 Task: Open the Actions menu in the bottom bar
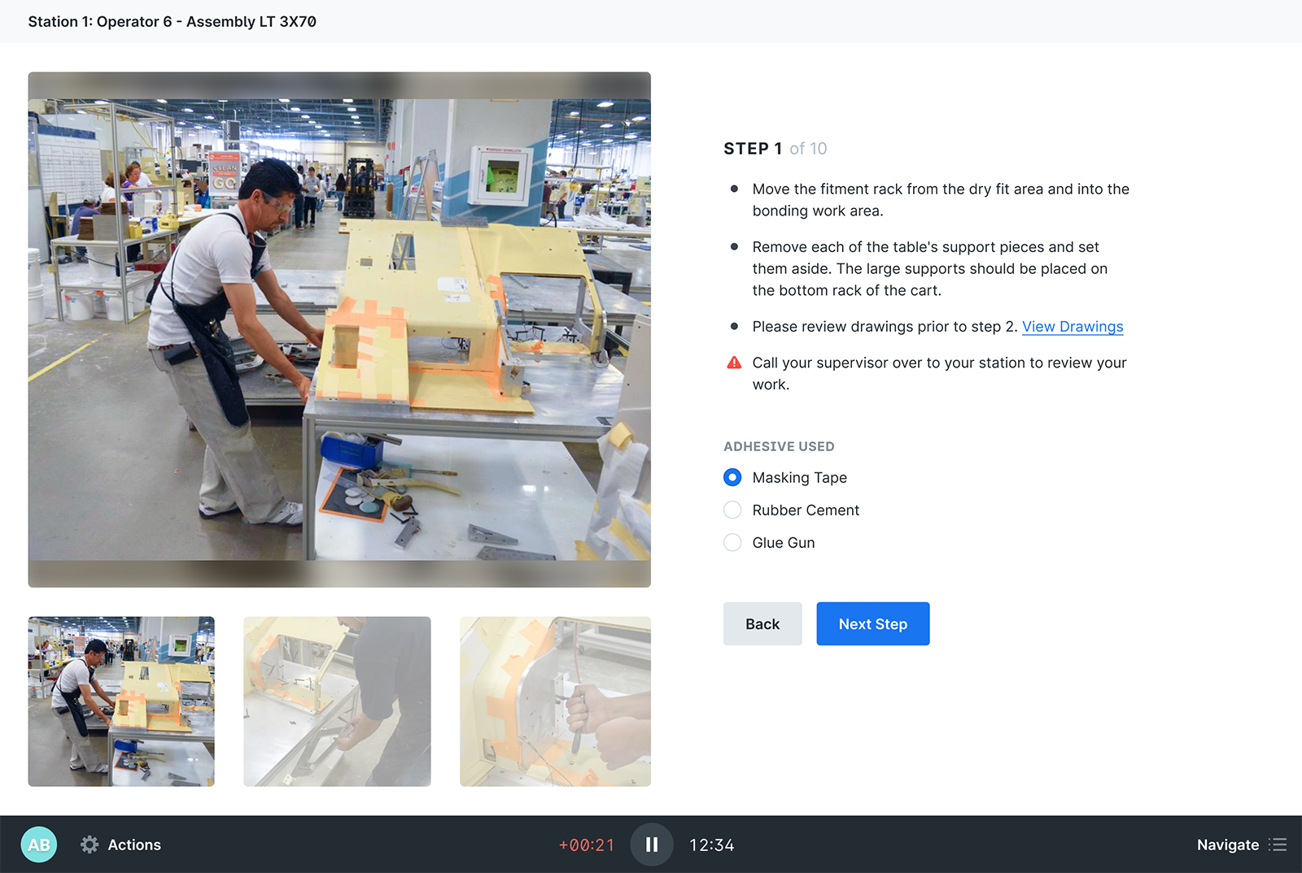pos(133,845)
